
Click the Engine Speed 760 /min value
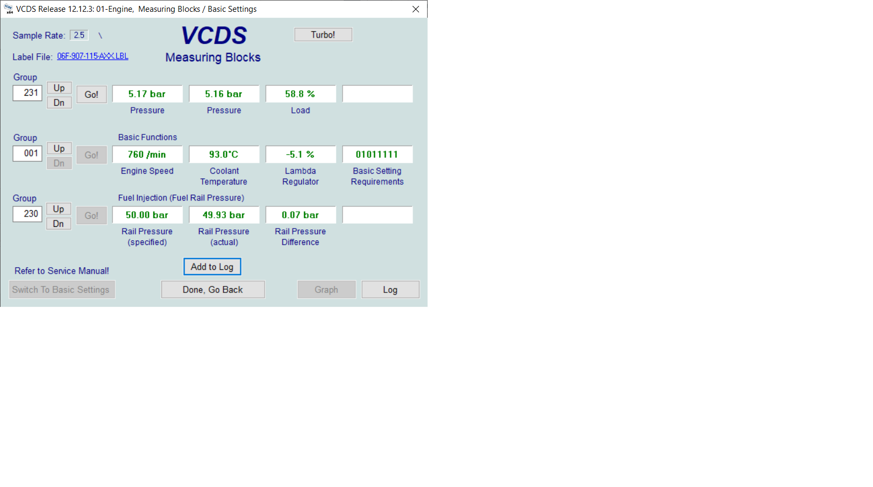click(x=147, y=155)
